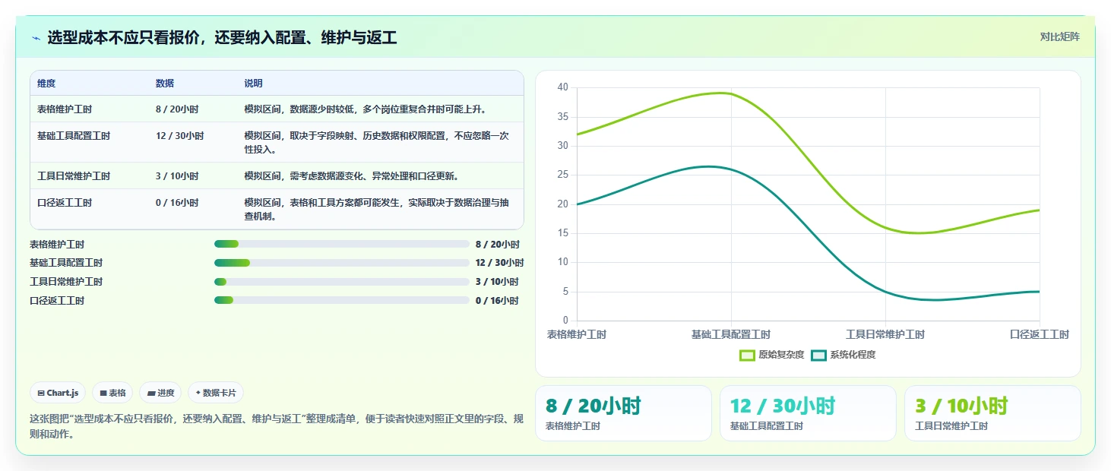Click the 0 / 16小时 value beside the progress bar

coord(497,301)
